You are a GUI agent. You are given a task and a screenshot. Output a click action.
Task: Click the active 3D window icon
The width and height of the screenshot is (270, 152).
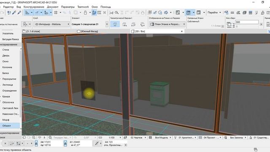[x=189, y=13]
